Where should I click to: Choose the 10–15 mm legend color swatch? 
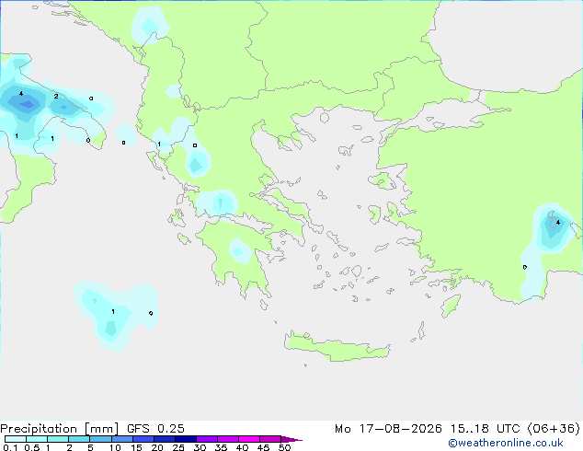pos(122,439)
